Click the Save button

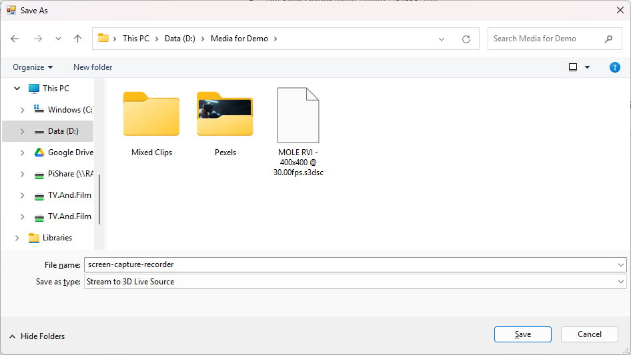point(522,334)
